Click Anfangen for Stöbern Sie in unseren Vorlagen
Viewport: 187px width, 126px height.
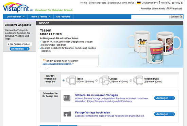(x=165, y=98)
